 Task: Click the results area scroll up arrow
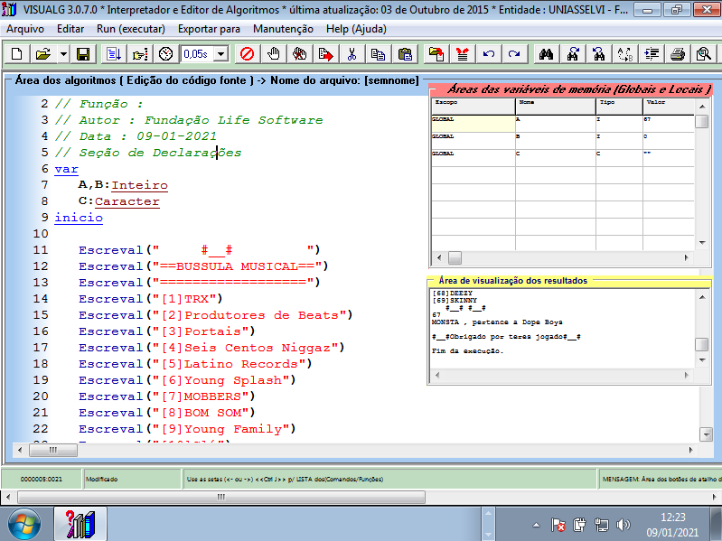tap(702, 297)
